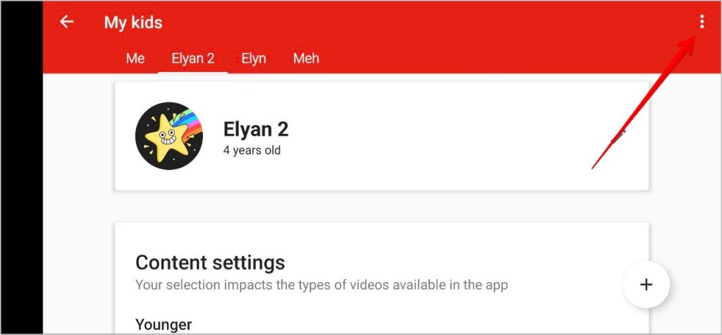722x335 pixels.
Task: Go back using the back arrow
Action: (x=66, y=22)
